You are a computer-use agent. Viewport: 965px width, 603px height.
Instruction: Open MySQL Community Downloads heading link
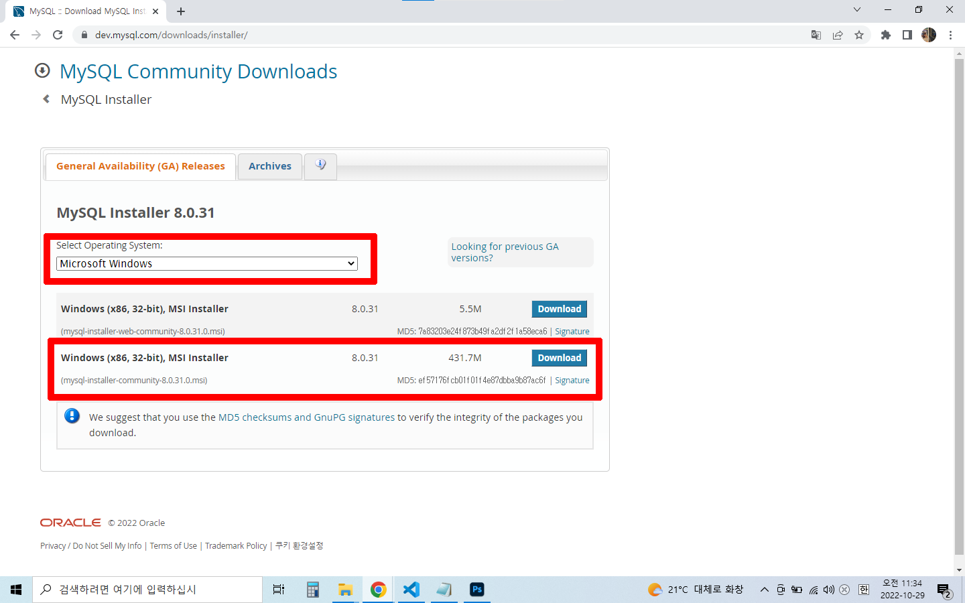(198, 72)
